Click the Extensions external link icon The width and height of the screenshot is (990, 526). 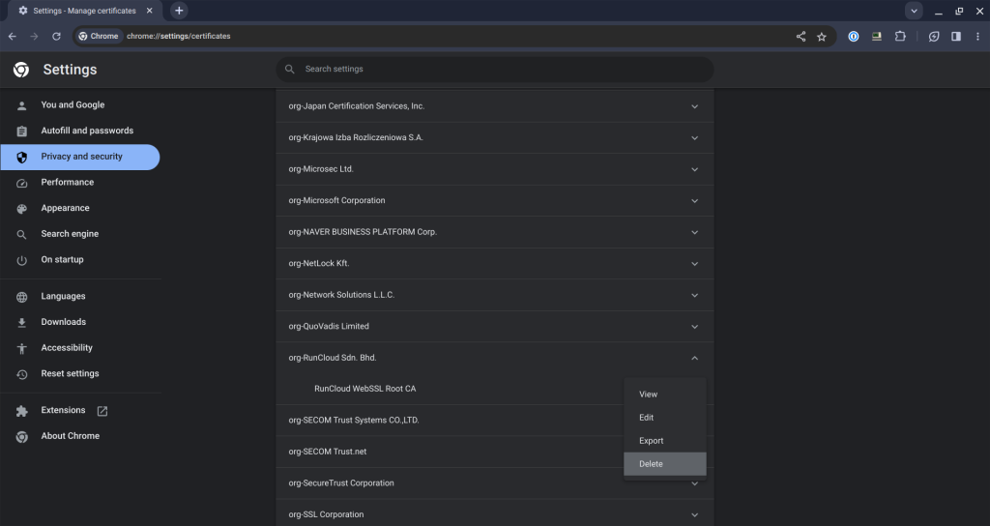[x=102, y=411]
